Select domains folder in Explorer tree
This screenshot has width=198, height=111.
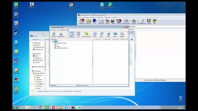click(x=39, y=82)
